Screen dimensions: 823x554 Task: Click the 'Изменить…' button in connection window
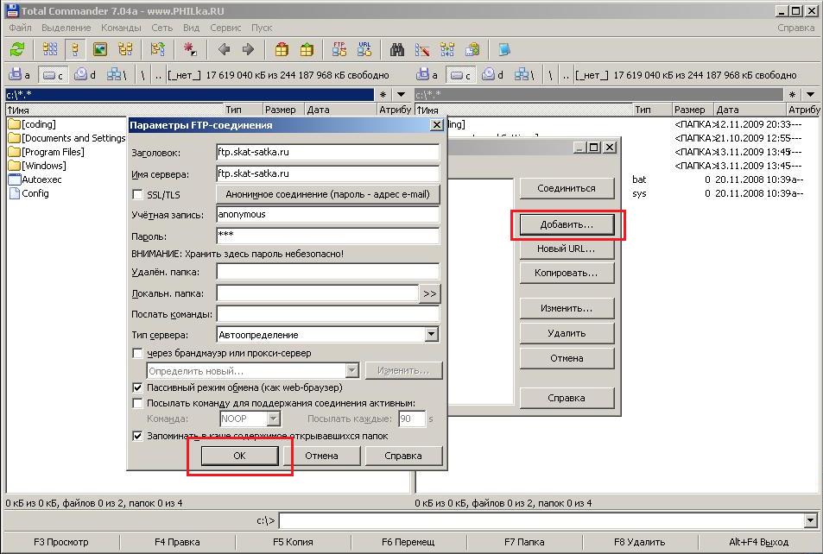[567, 308]
